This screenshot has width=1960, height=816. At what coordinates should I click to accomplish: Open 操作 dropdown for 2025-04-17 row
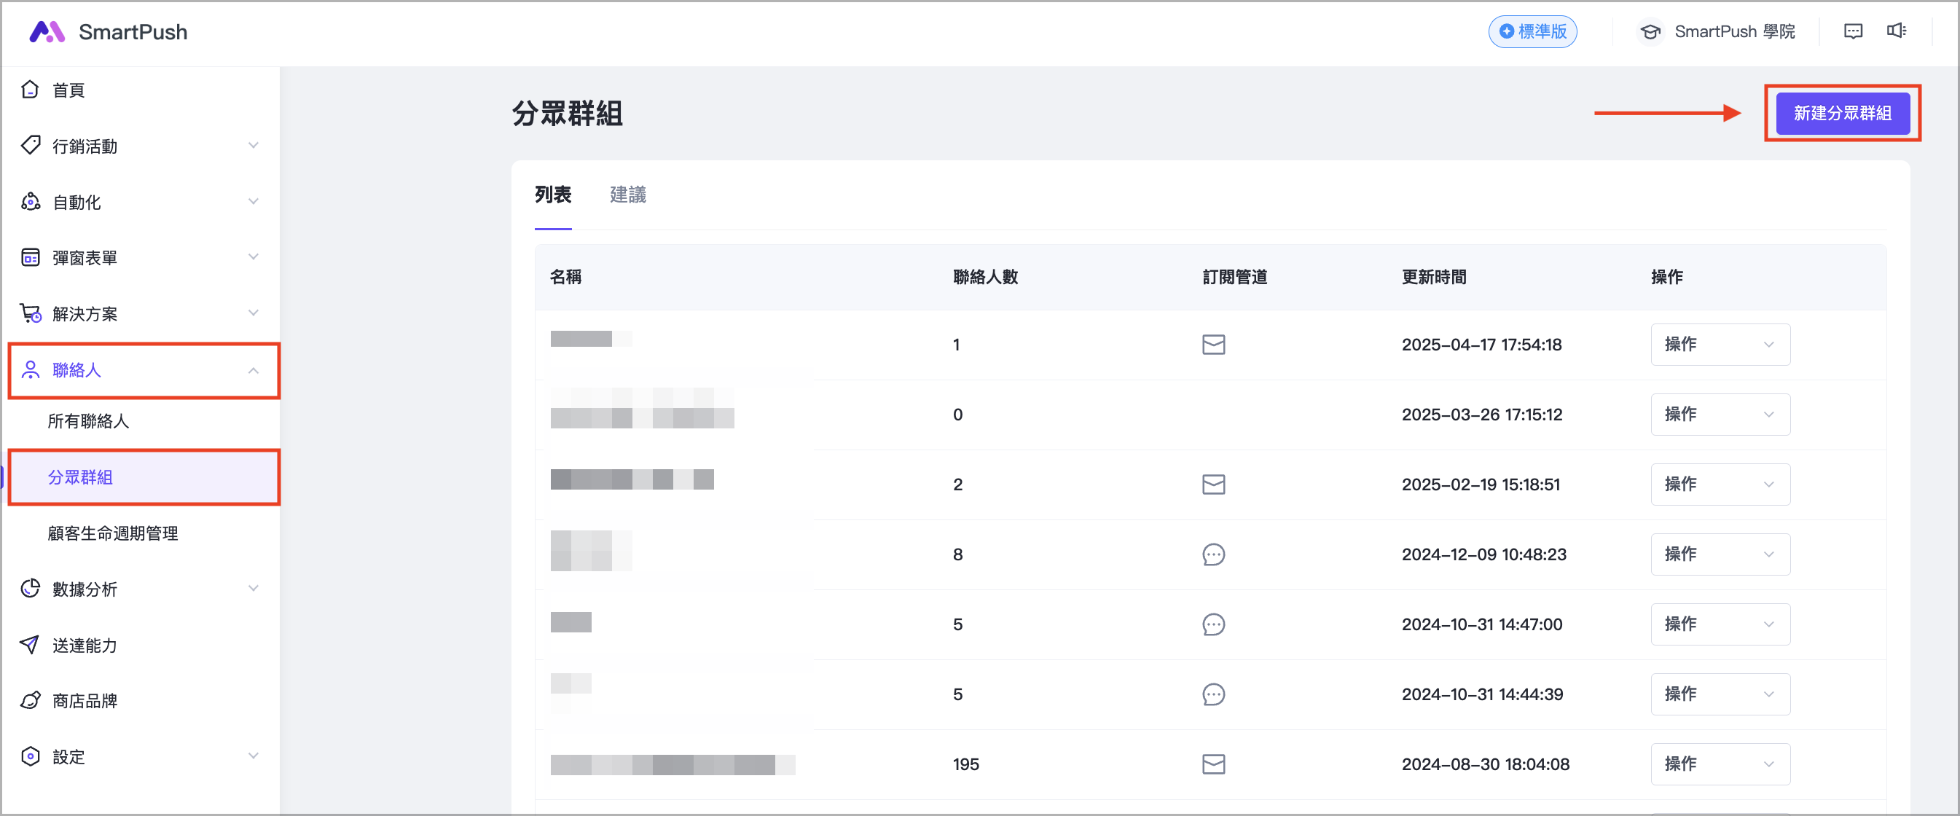tap(1720, 345)
